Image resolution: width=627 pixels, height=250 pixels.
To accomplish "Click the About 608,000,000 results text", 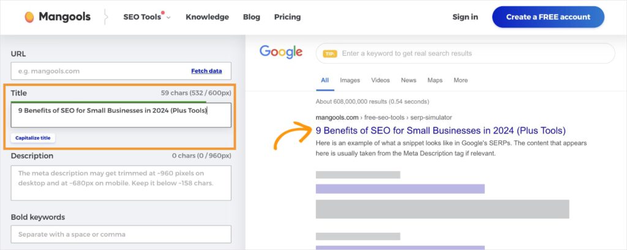I will [372, 102].
